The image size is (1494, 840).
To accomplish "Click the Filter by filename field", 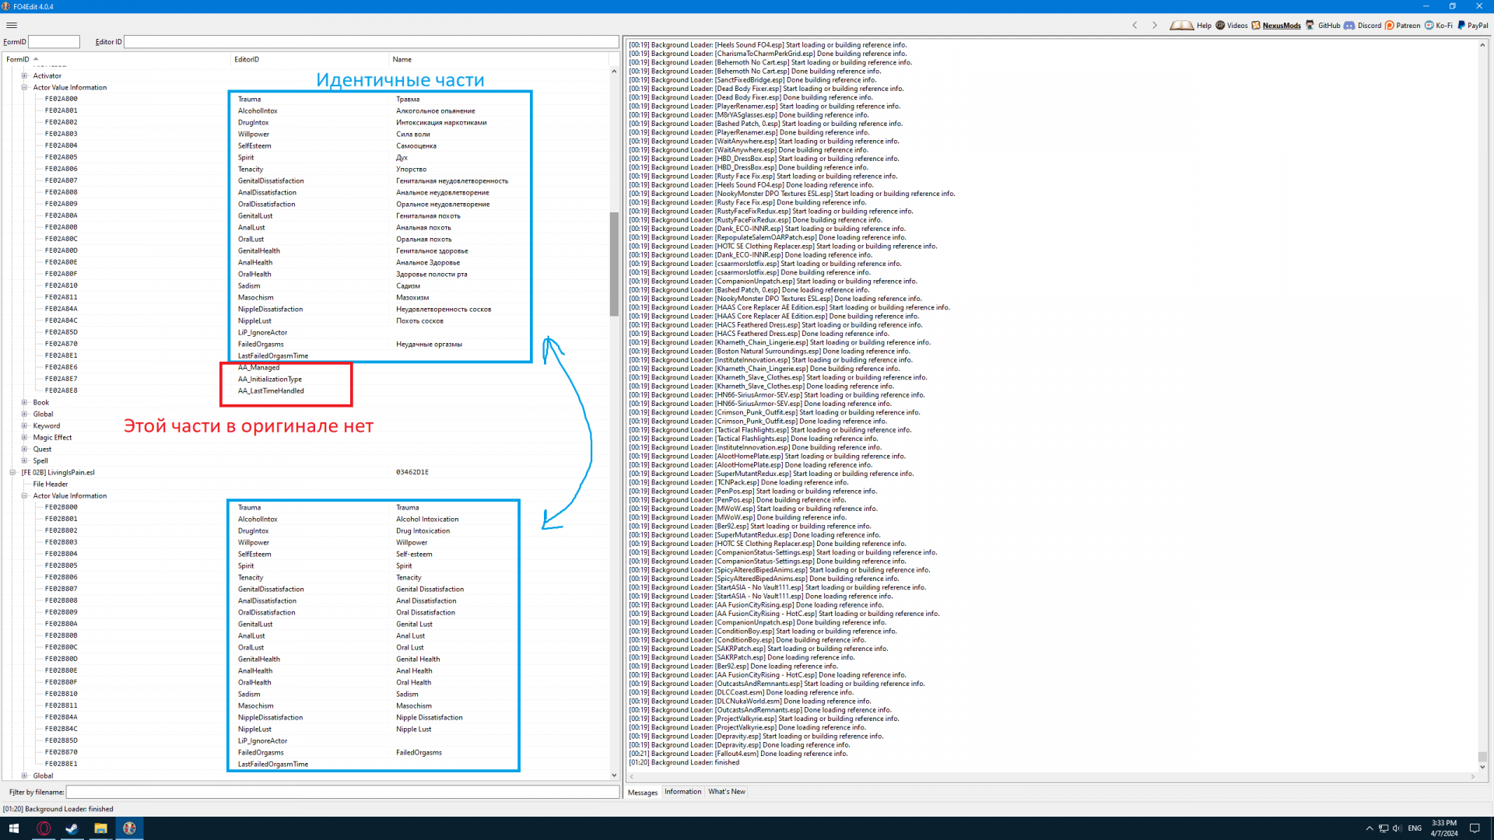I will tap(342, 792).
